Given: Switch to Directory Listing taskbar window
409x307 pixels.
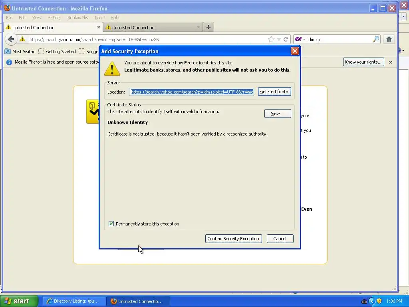Looking at the screenshot, I should pyautogui.click(x=74, y=301).
